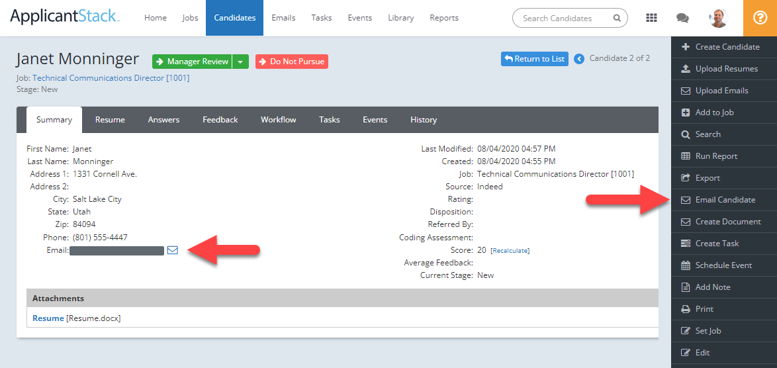Image resolution: width=777 pixels, height=368 pixels.
Task: Click into the Search Candidates field
Action: (x=563, y=19)
